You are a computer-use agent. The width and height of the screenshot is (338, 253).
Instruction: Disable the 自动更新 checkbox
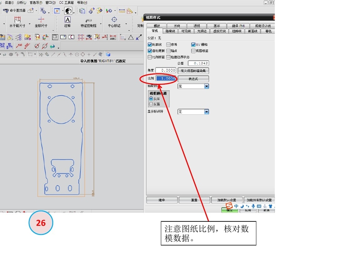tap(150, 51)
